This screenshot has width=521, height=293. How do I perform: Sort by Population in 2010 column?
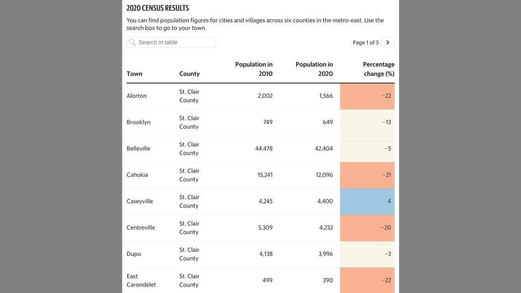pos(254,65)
